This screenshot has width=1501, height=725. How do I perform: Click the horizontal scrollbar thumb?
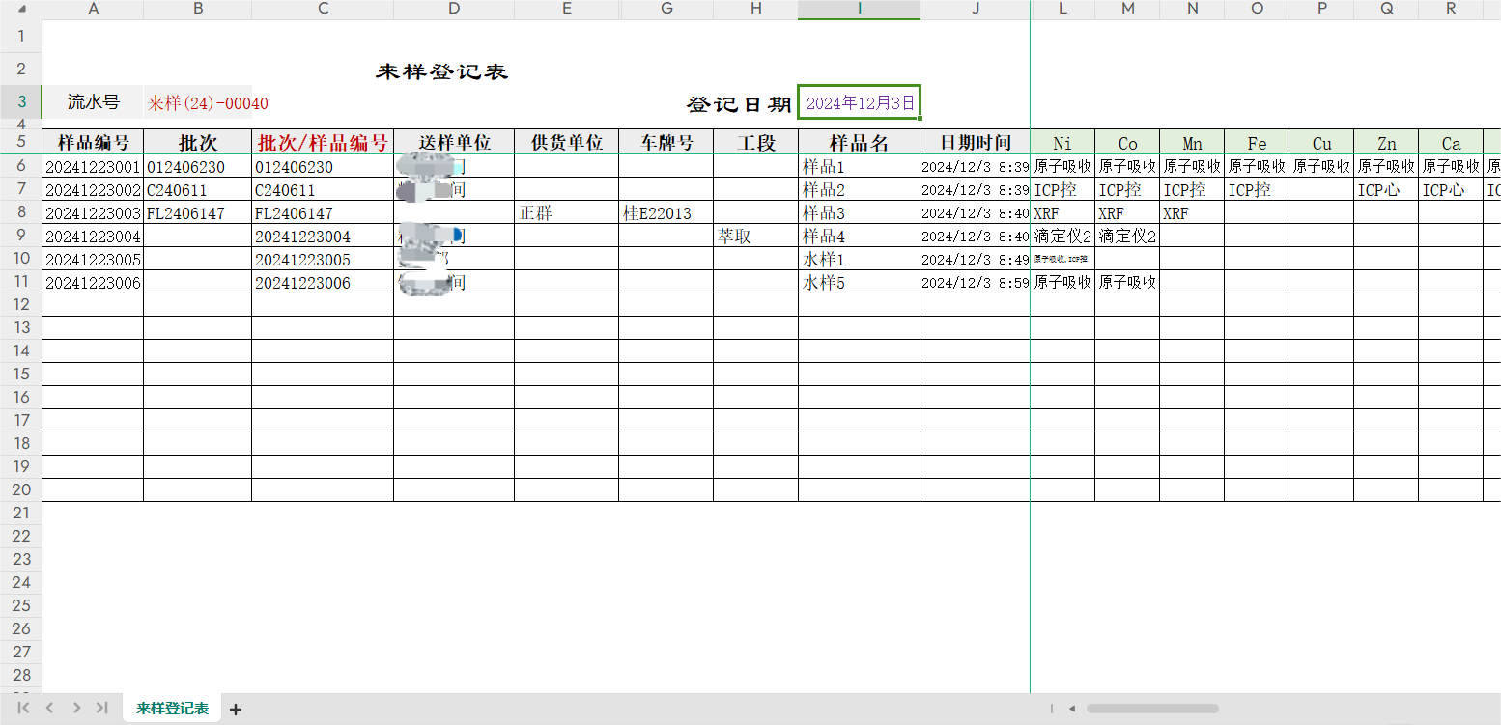[1151, 709]
